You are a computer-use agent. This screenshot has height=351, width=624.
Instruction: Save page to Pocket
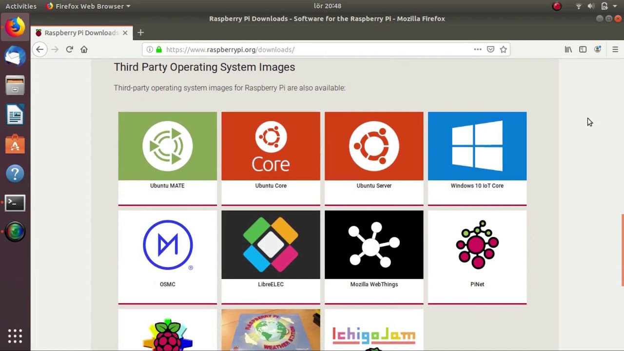[x=490, y=49]
